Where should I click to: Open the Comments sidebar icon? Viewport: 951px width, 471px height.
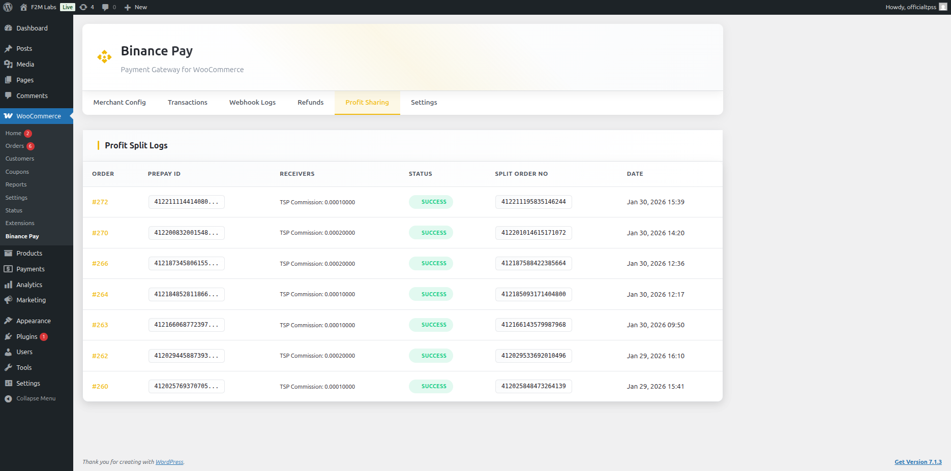(x=8, y=96)
